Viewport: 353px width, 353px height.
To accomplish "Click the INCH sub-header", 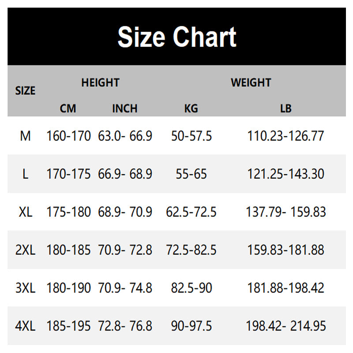I will 125,109.
